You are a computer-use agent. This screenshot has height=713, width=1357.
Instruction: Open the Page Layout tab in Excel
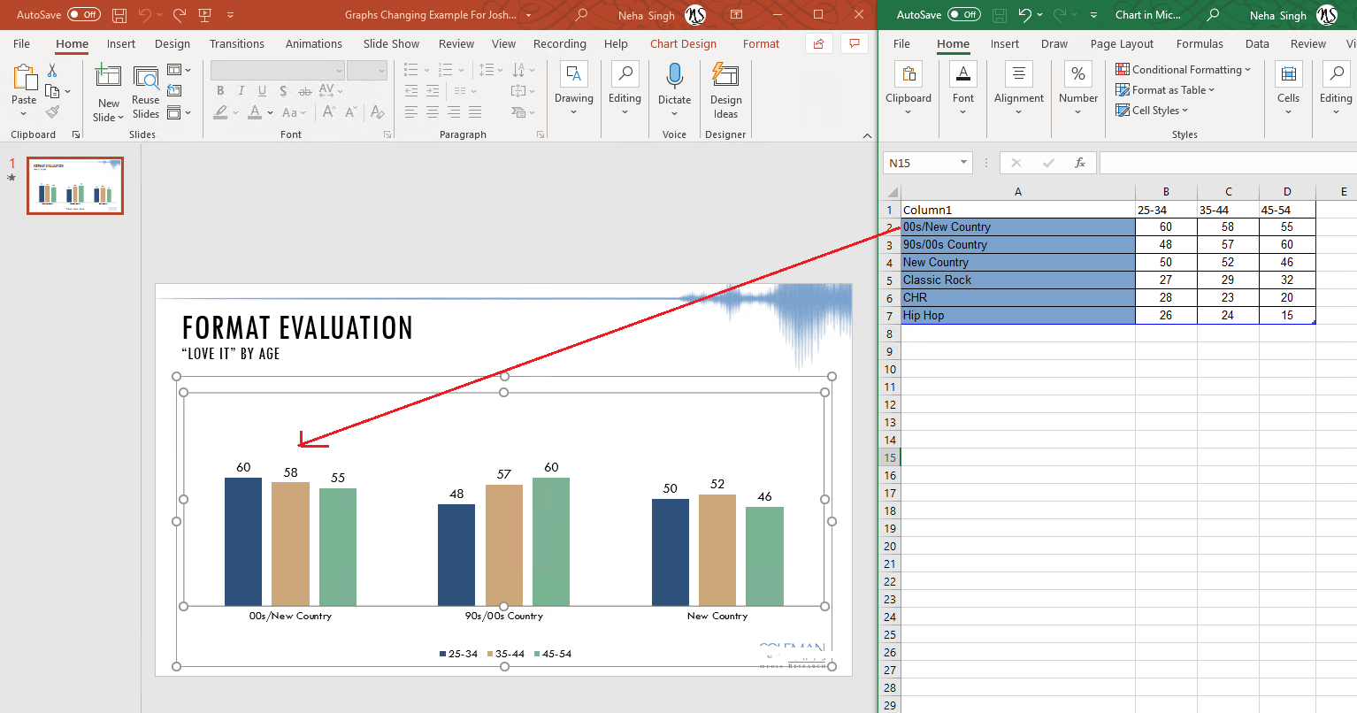(1122, 43)
